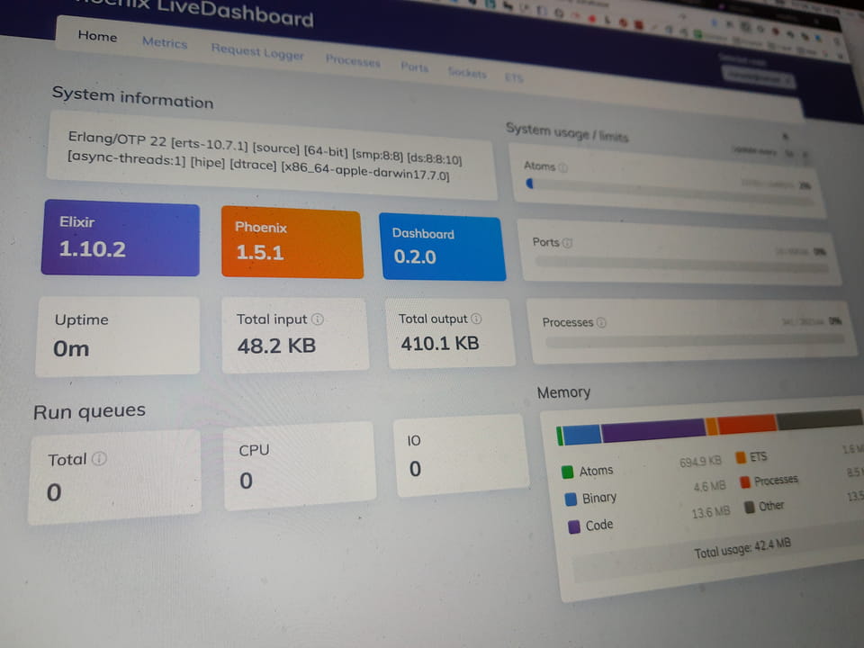Click the info icon next to Total output
This screenshot has height=648, width=864.
pos(476,319)
